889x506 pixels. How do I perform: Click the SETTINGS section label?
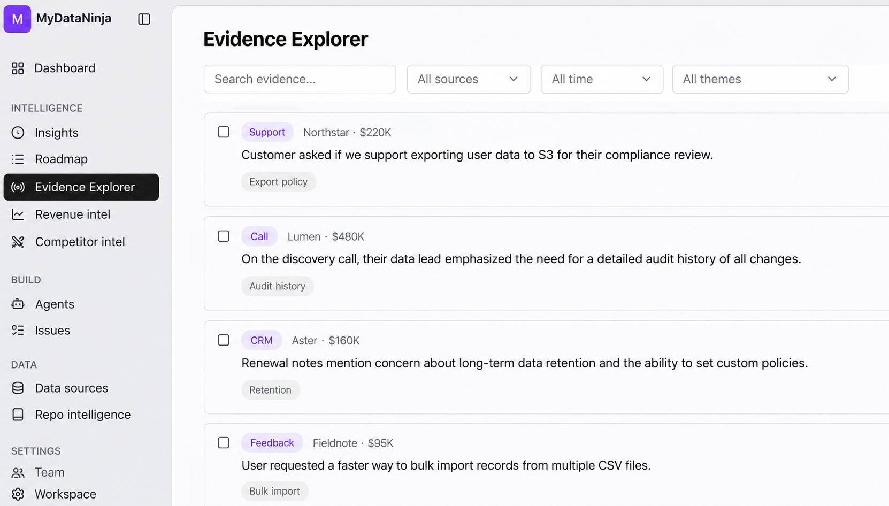point(36,451)
